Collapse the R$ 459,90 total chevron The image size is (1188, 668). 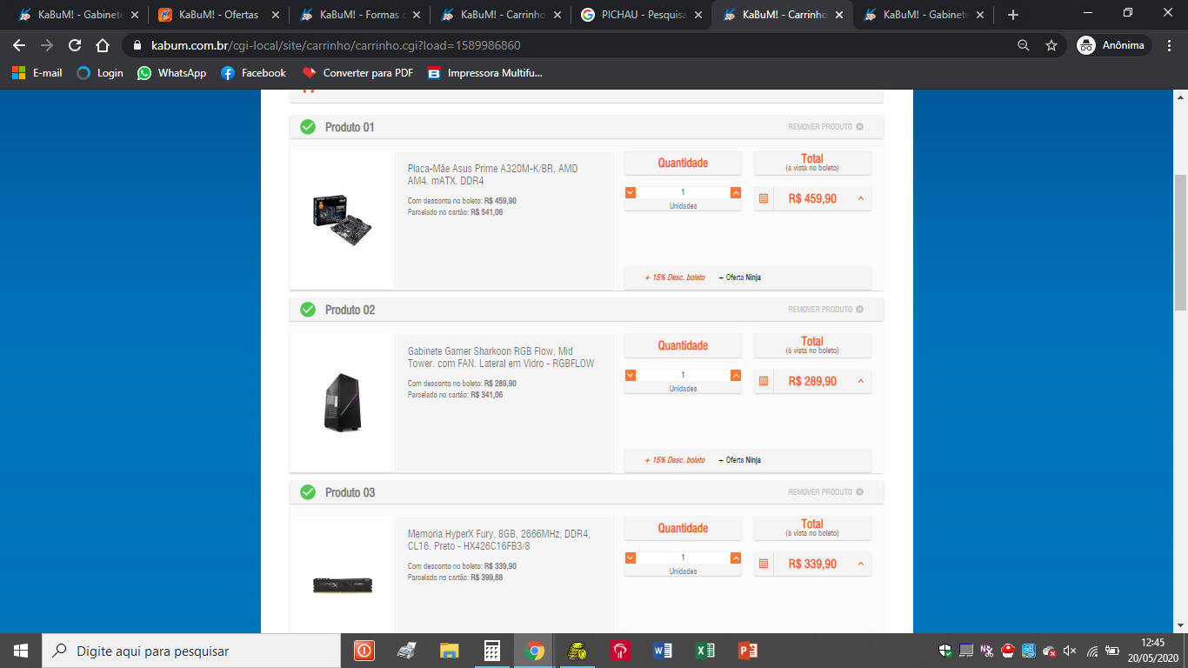click(x=861, y=198)
